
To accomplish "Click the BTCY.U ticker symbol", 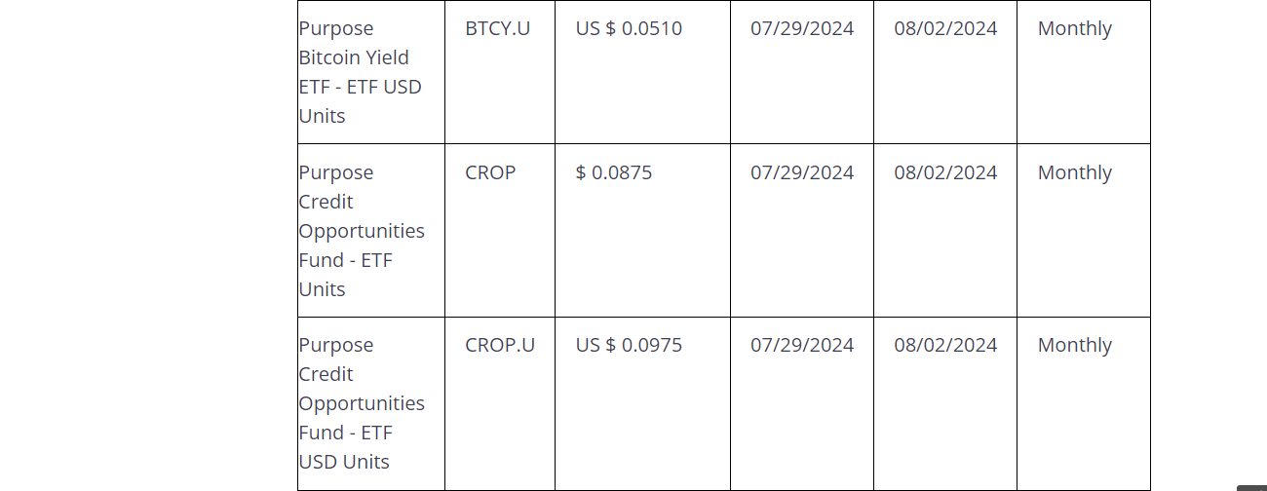I will pyautogui.click(x=497, y=28).
